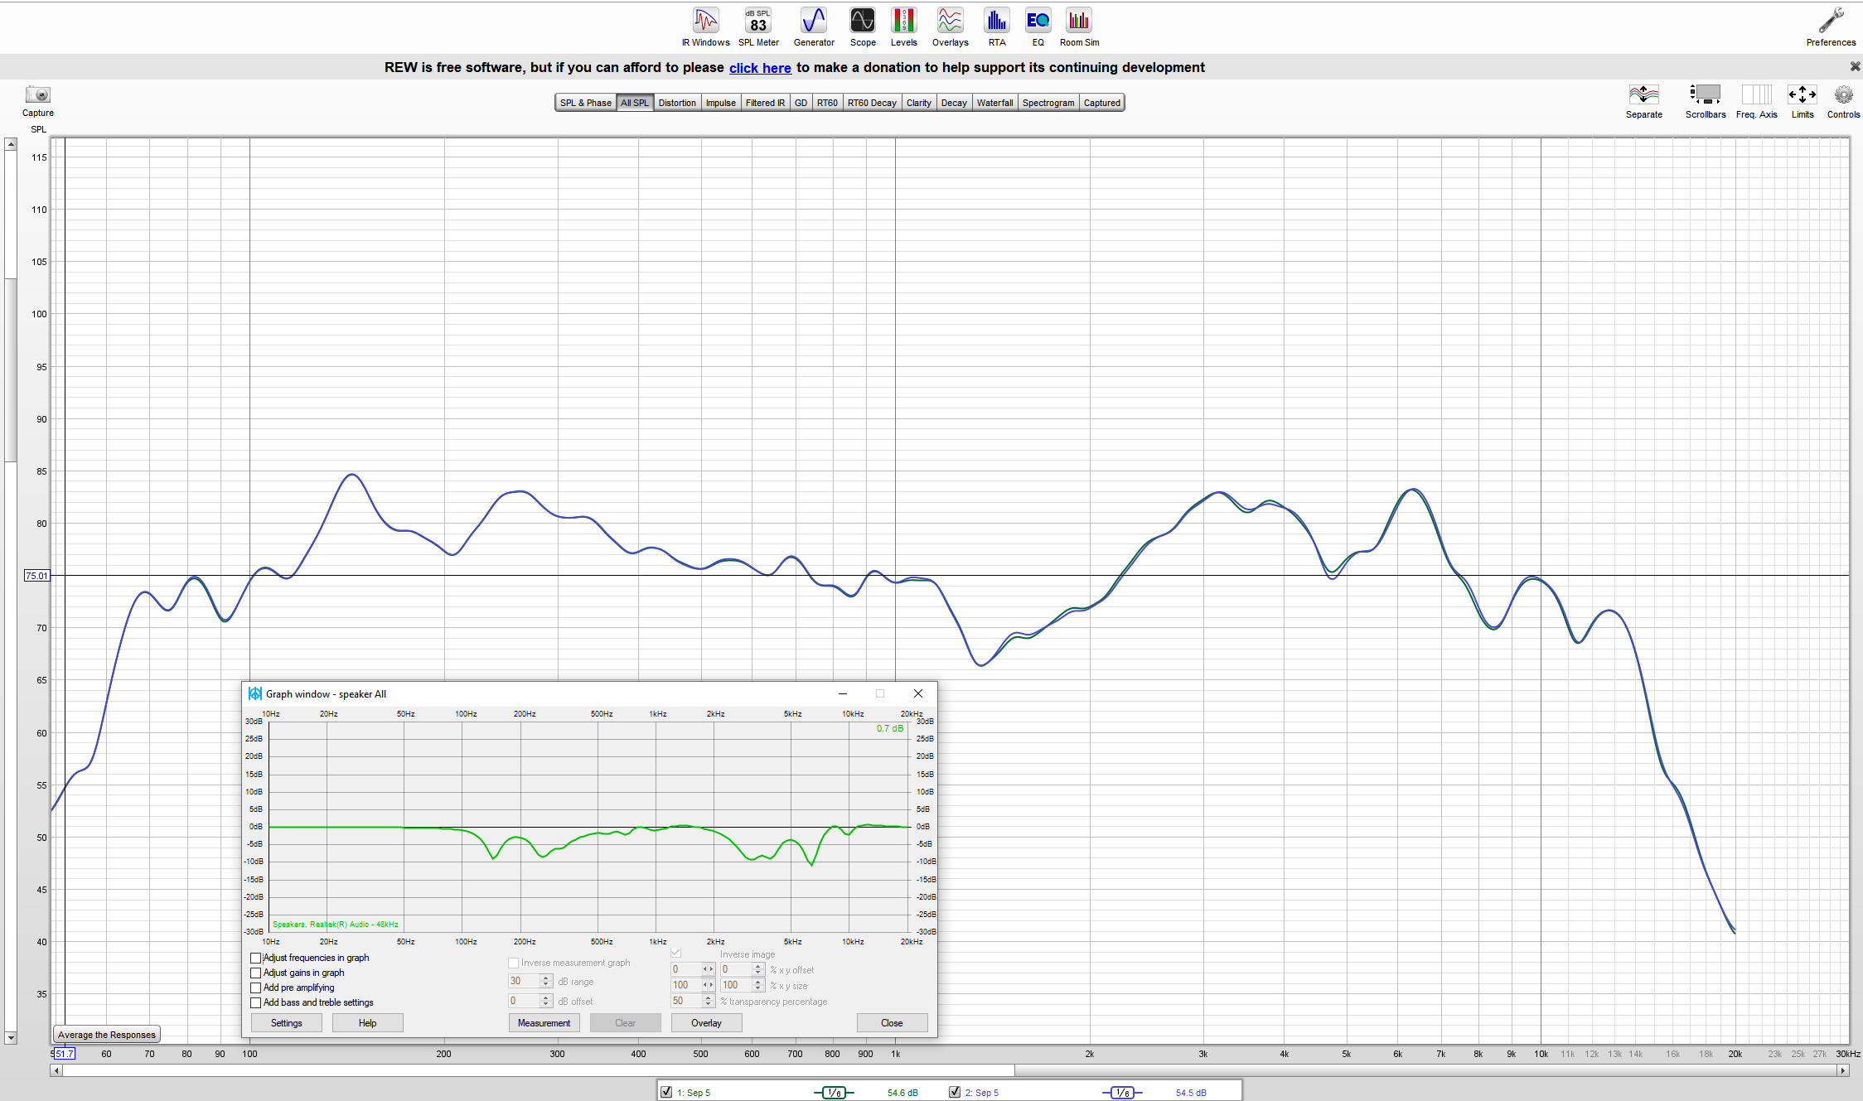
Task: Open smoothing 1/6 indicator for second Sep 5
Action: pyautogui.click(x=1122, y=1093)
